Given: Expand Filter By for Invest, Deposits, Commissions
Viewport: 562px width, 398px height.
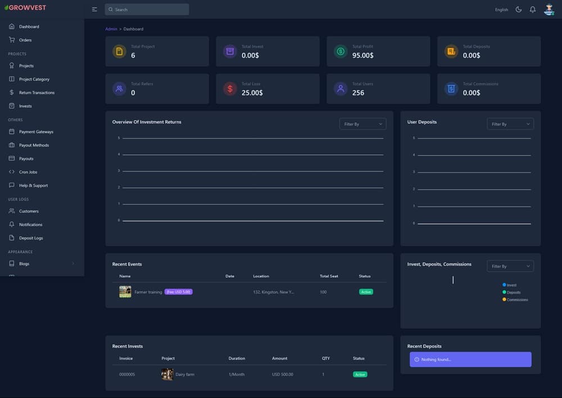Looking at the screenshot, I should (510, 266).
